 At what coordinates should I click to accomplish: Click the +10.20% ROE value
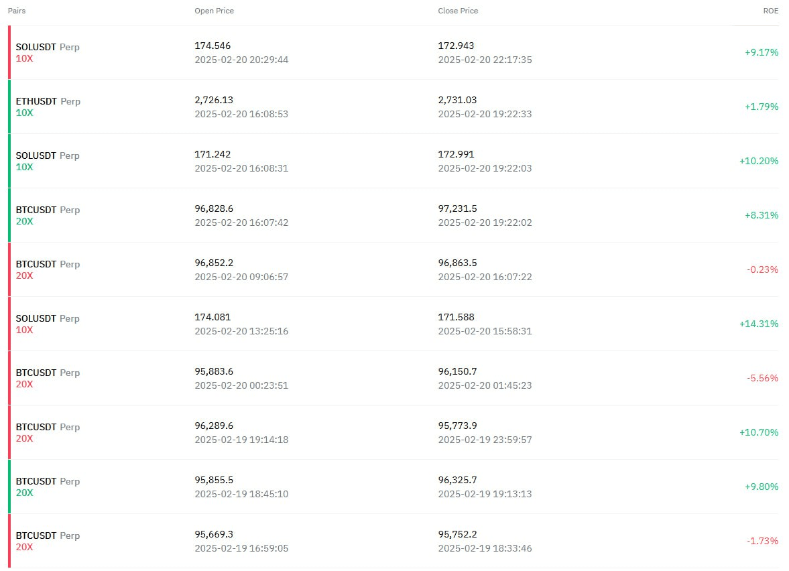pos(758,161)
